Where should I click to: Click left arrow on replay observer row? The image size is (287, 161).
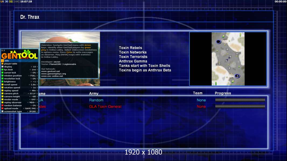28,103
